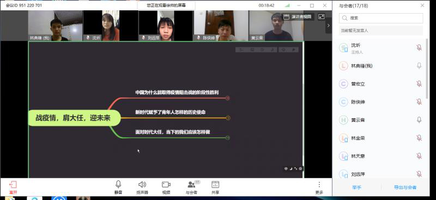Click the 搜索 participant search field
The image size is (436, 200).
[x=381, y=18]
